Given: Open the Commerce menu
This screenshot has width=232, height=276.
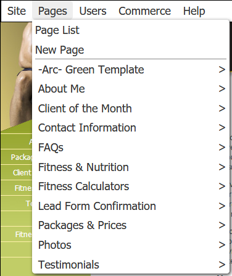Looking at the screenshot, I should point(144,11).
